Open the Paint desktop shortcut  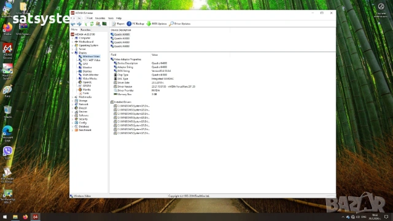7,91
